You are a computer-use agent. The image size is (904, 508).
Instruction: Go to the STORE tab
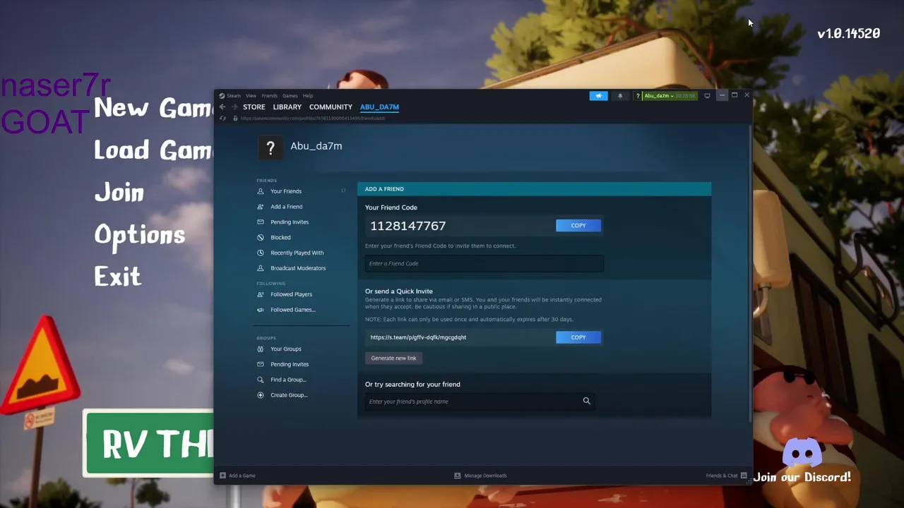[254, 107]
